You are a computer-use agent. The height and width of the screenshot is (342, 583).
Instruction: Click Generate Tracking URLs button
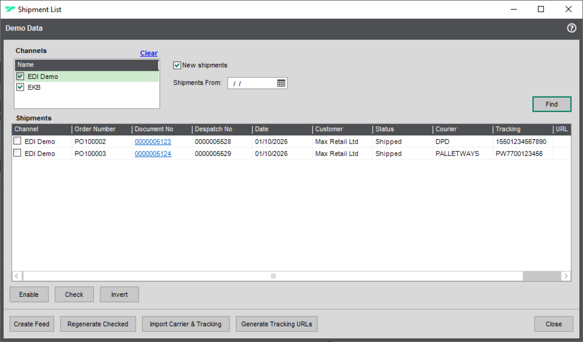click(x=277, y=324)
